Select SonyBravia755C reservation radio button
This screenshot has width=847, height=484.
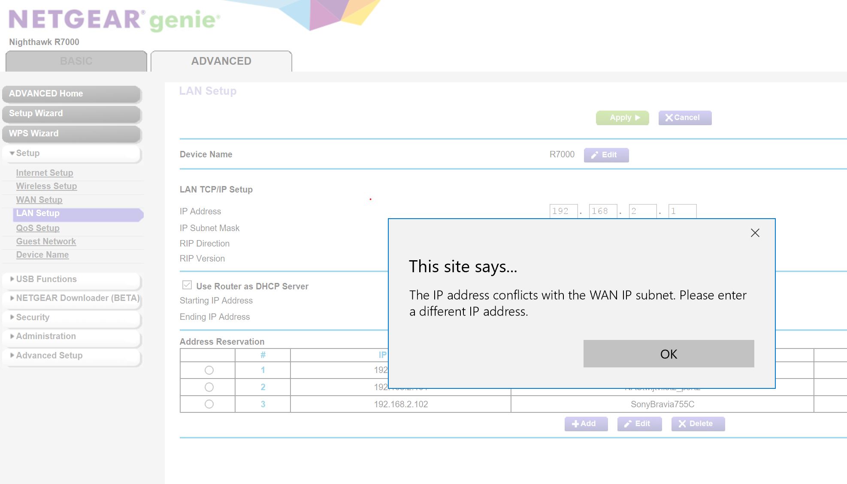pyautogui.click(x=209, y=404)
